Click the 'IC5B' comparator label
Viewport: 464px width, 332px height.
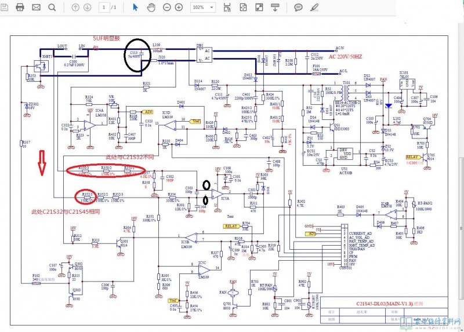(x=185, y=242)
